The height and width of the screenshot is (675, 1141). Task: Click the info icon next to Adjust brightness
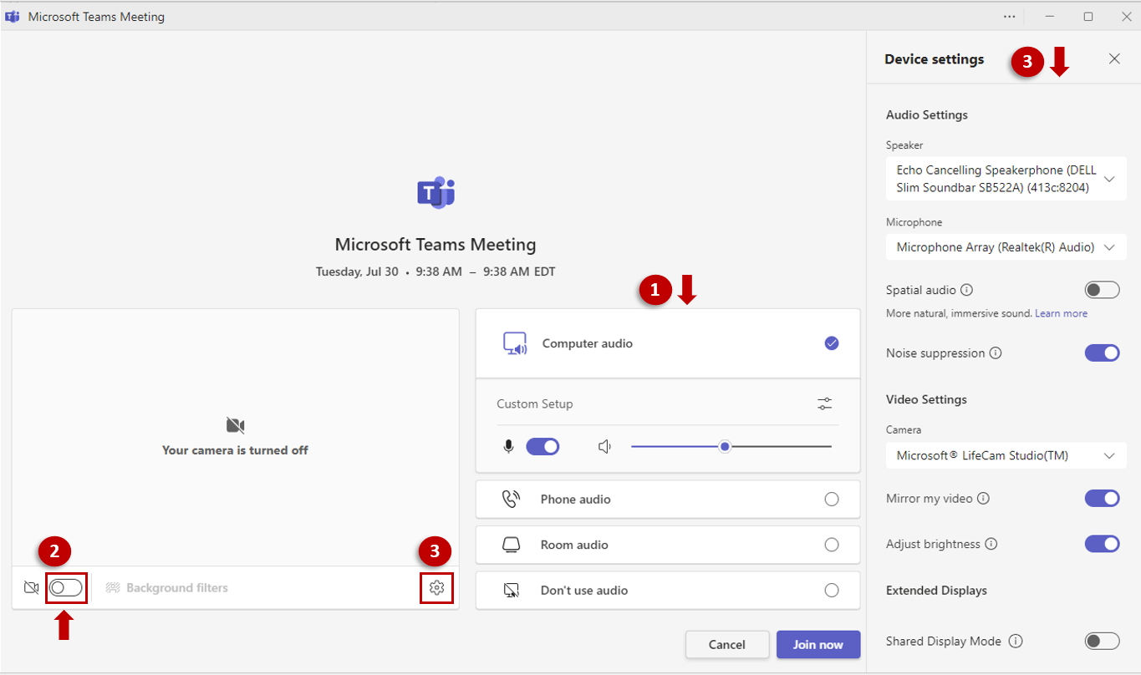click(991, 545)
